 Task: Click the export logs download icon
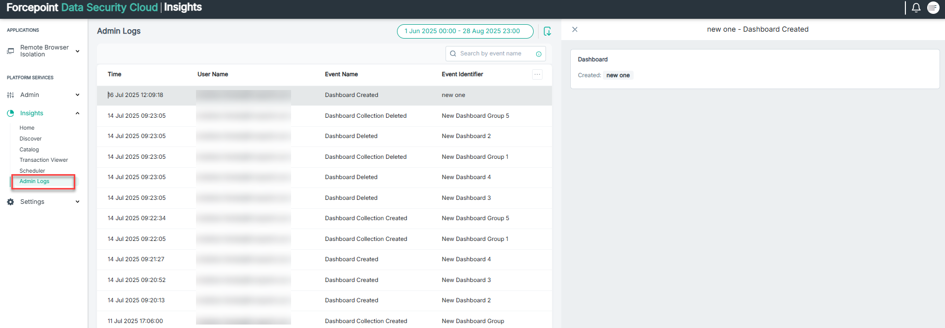(547, 31)
